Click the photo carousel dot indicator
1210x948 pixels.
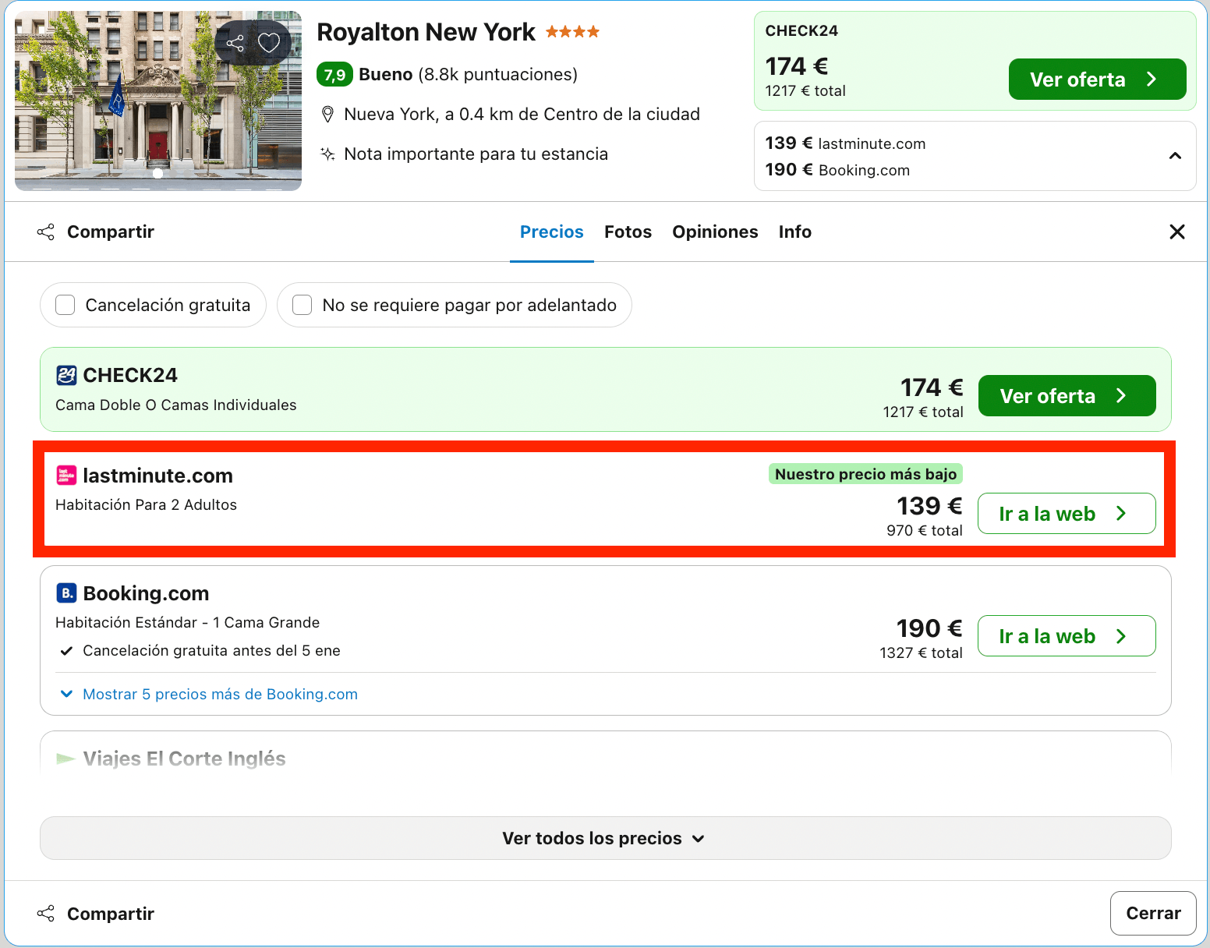click(x=158, y=174)
